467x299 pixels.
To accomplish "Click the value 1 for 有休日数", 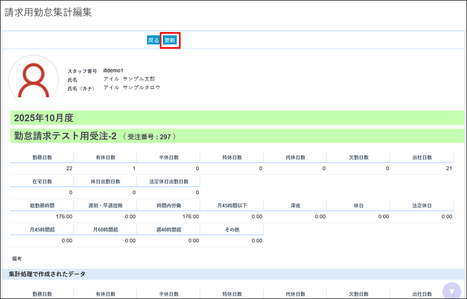I will (134, 168).
